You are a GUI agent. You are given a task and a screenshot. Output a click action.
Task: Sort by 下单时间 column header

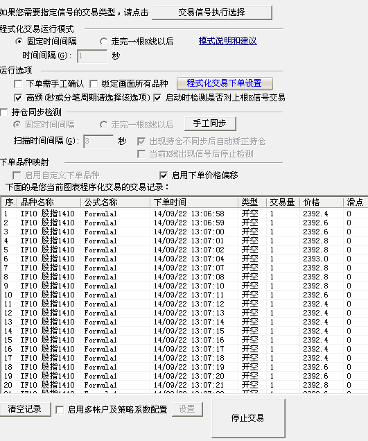click(x=194, y=202)
